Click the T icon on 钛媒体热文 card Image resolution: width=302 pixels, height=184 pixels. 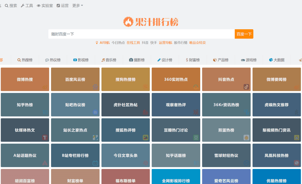coord(45,137)
